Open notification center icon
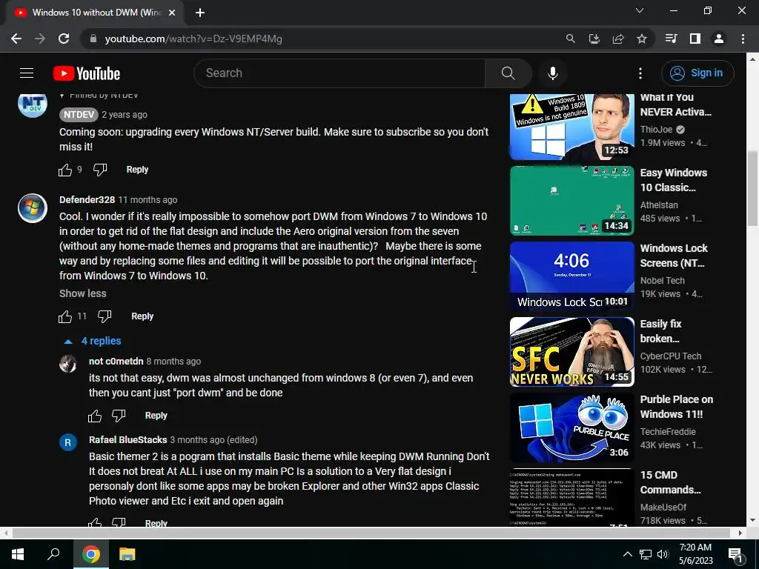This screenshot has width=759, height=569. pos(736,555)
